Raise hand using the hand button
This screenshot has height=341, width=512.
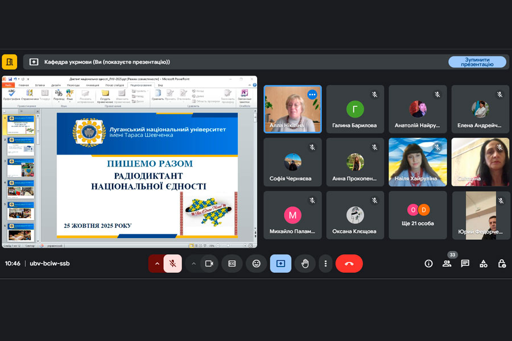[305, 263]
